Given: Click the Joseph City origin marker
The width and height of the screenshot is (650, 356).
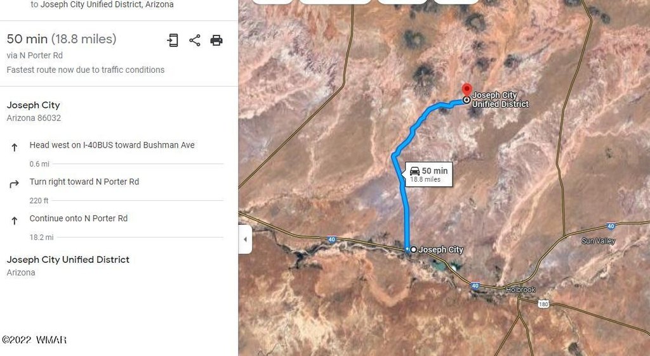Looking at the screenshot, I should click(413, 250).
